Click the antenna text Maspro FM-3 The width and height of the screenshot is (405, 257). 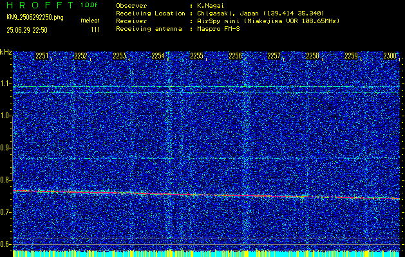218,29
